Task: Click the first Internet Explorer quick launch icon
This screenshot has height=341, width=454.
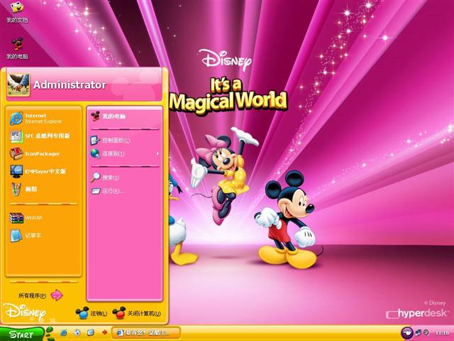Action: click(63, 332)
